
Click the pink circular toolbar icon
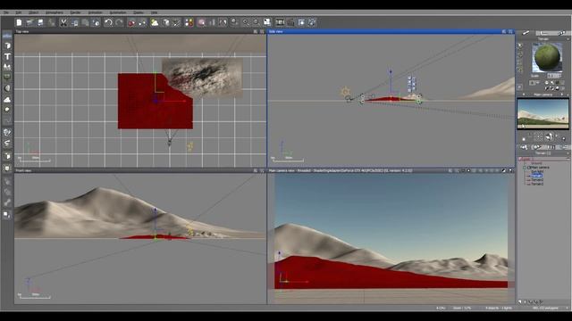[201, 22]
